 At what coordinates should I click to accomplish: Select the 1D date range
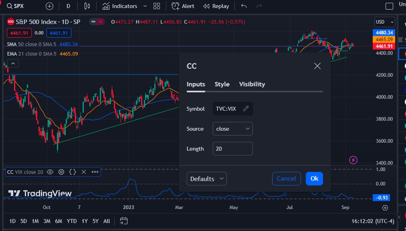pyautogui.click(x=12, y=221)
